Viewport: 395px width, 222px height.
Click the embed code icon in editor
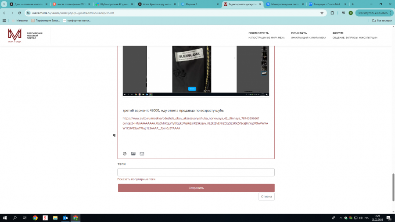pos(142,154)
